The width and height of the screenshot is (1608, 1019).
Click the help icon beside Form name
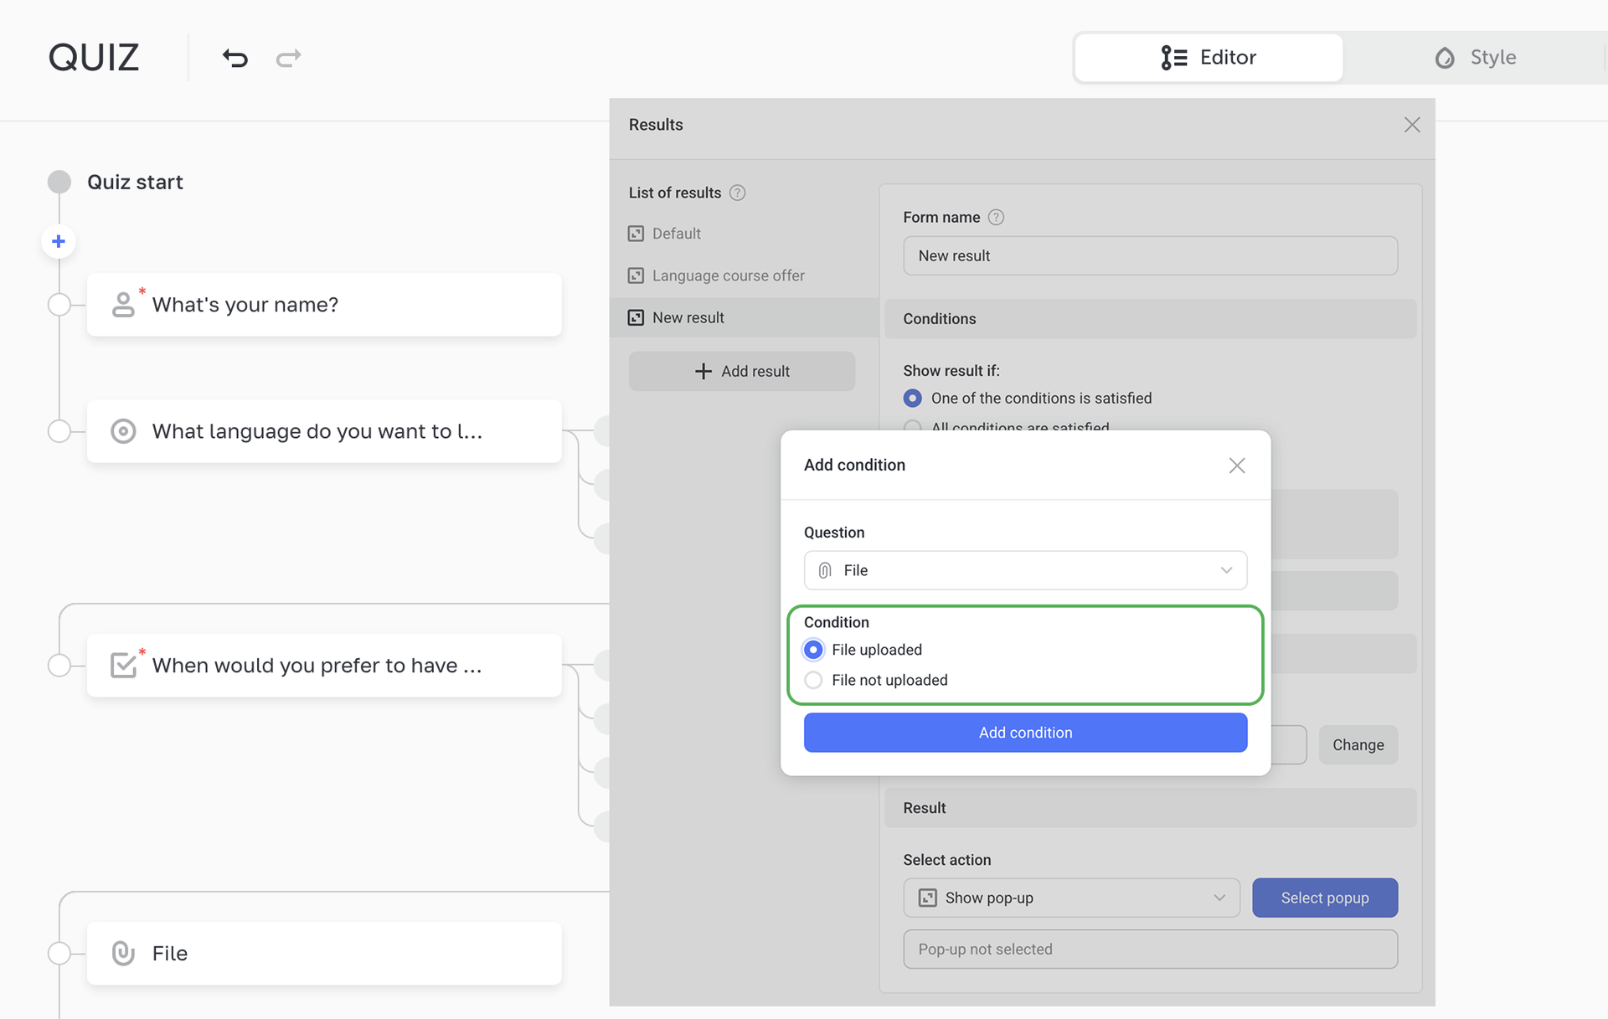click(996, 218)
